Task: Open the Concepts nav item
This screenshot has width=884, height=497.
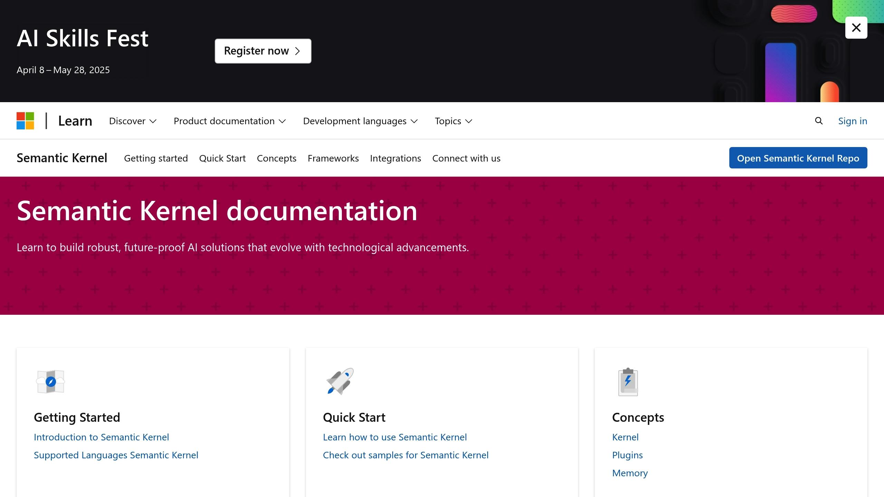Action: click(x=277, y=158)
